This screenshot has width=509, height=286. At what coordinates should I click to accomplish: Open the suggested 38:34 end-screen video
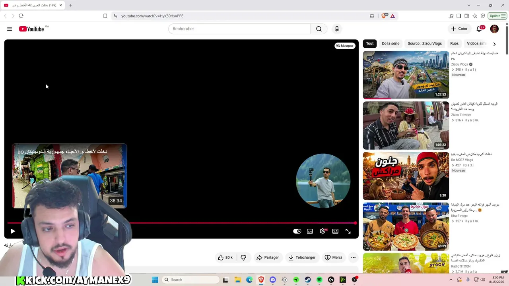(70, 176)
